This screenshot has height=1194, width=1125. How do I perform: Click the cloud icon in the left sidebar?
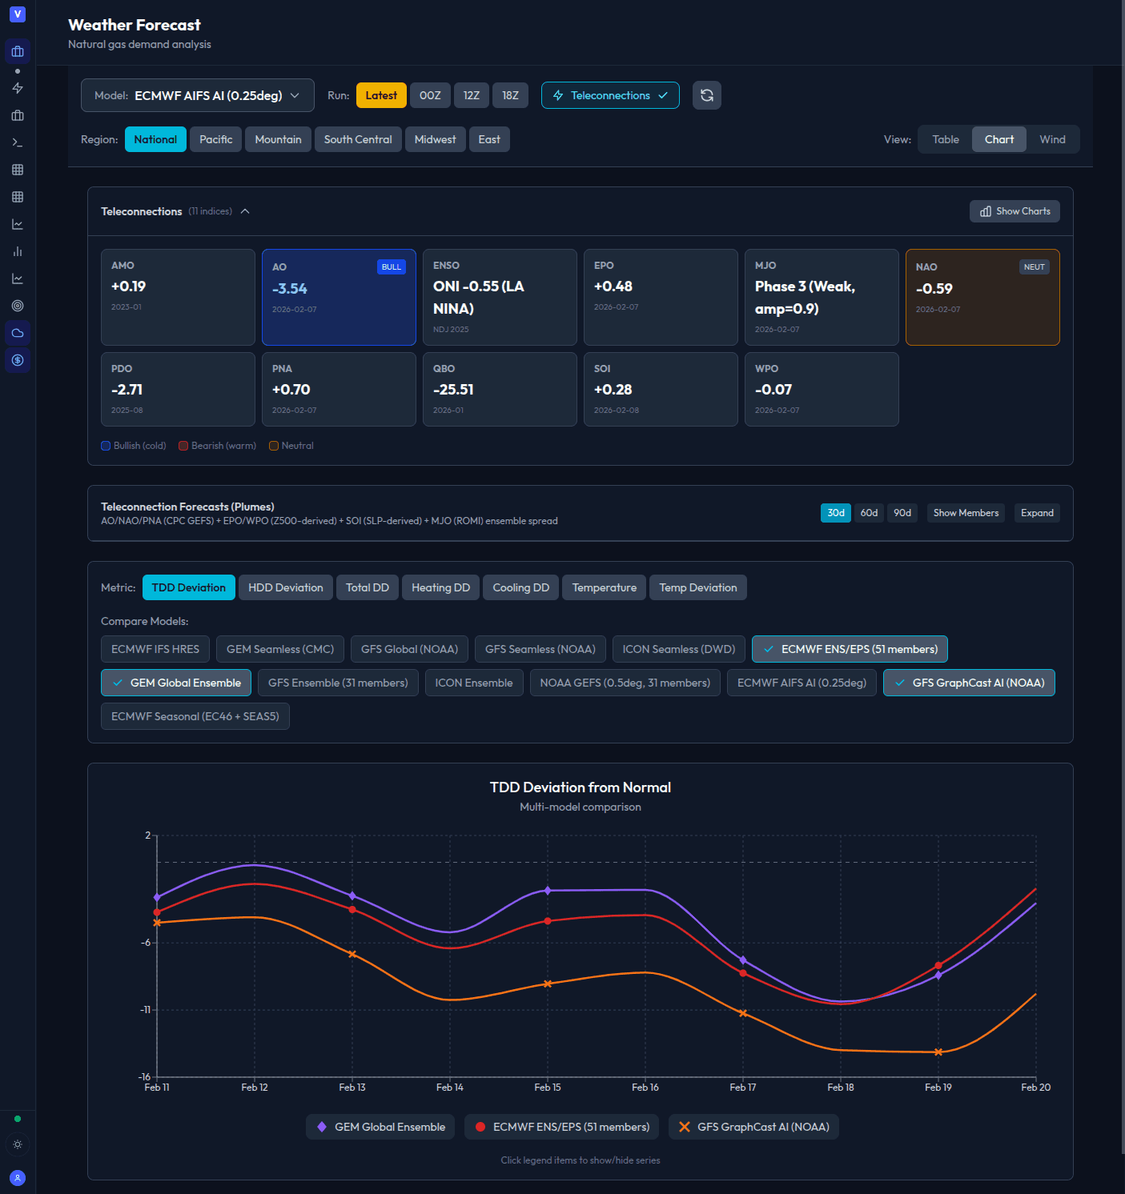[x=18, y=332]
